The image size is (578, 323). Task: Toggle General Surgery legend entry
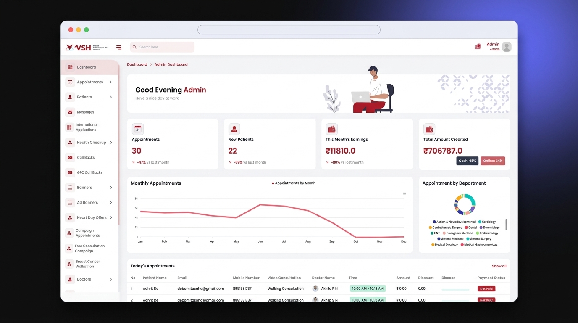pos(478,239)
